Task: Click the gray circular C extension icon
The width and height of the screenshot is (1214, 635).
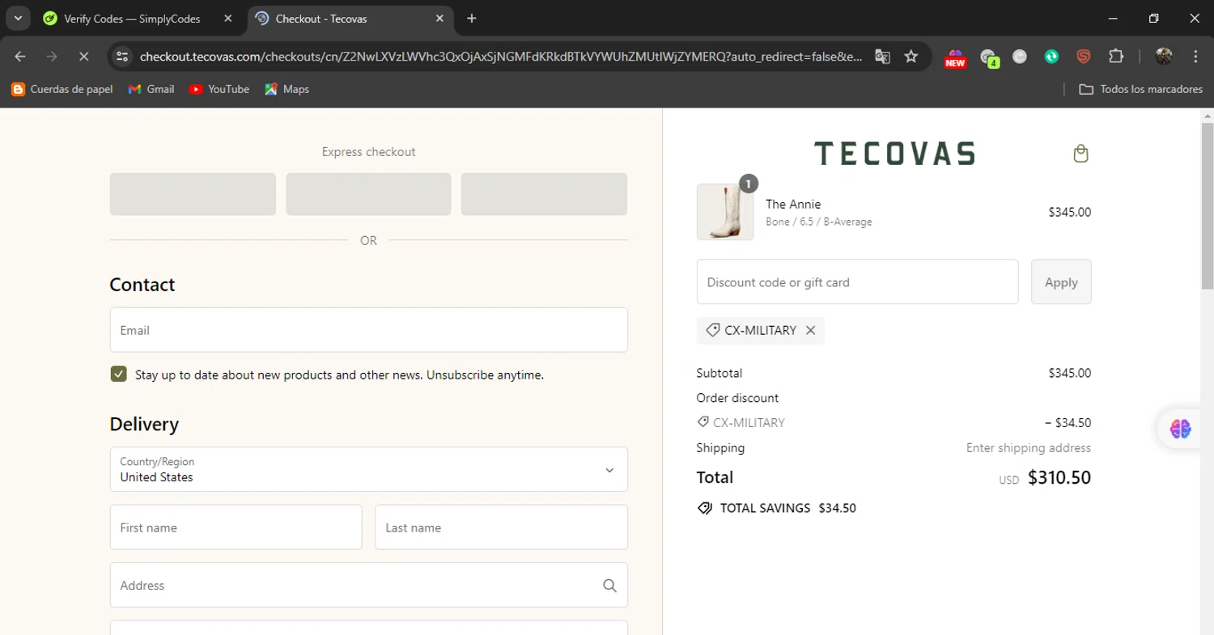Action: [x=1020, y=57]
